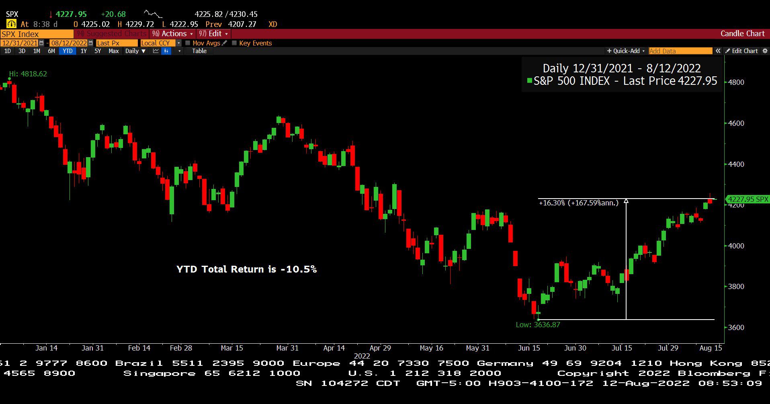Select the 5Y range tab
The image size is (770, 404).
click(98, 51)
